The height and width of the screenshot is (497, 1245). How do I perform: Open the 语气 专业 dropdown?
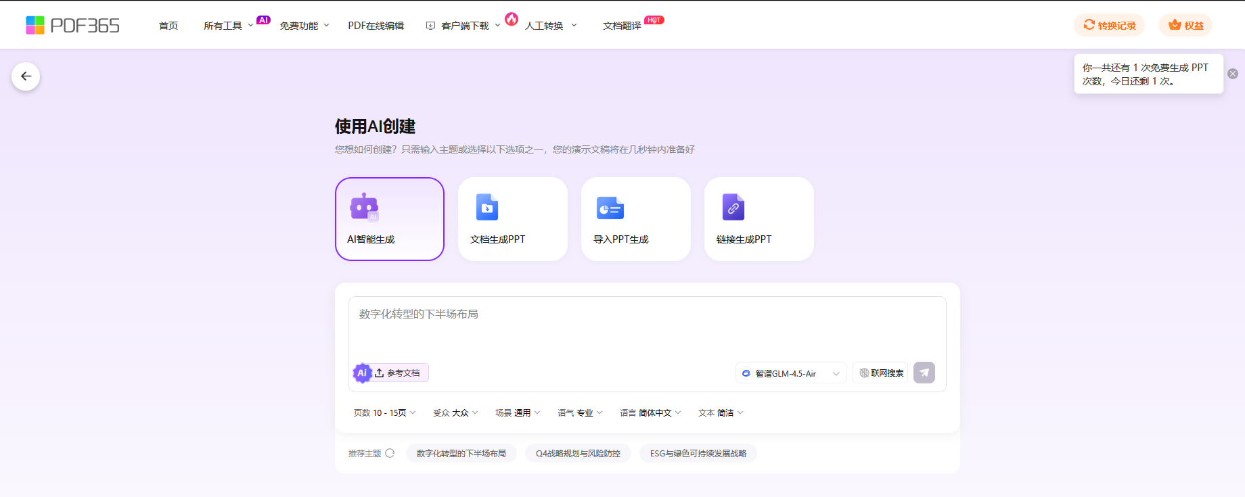[x=580, y=412]
